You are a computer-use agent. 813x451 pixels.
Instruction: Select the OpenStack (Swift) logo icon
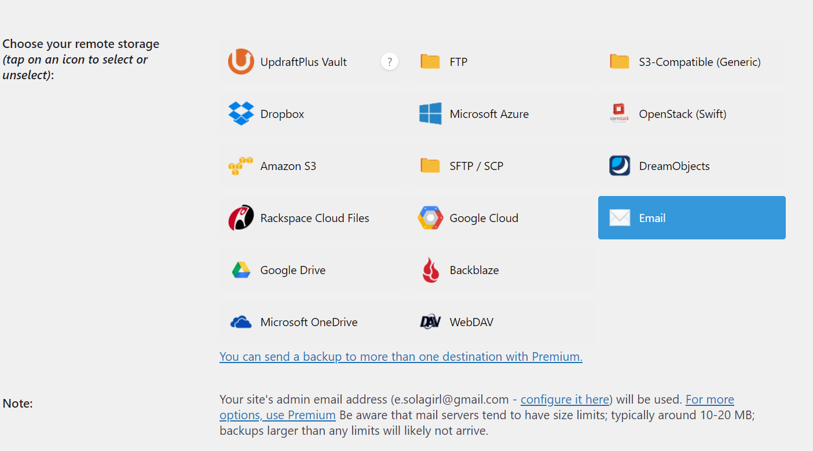[x=620, y=114]
